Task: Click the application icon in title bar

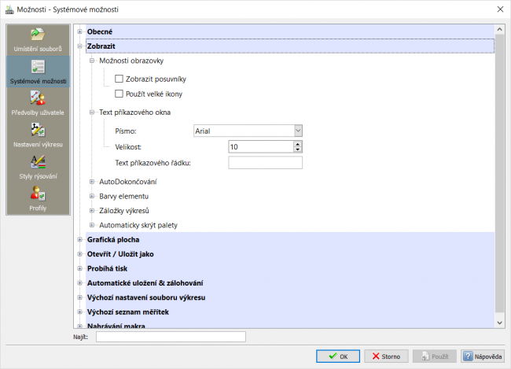Action: 9,9
